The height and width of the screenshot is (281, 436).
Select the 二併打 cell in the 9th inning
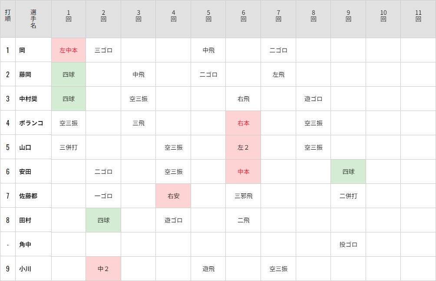click(x=348, y=196)
